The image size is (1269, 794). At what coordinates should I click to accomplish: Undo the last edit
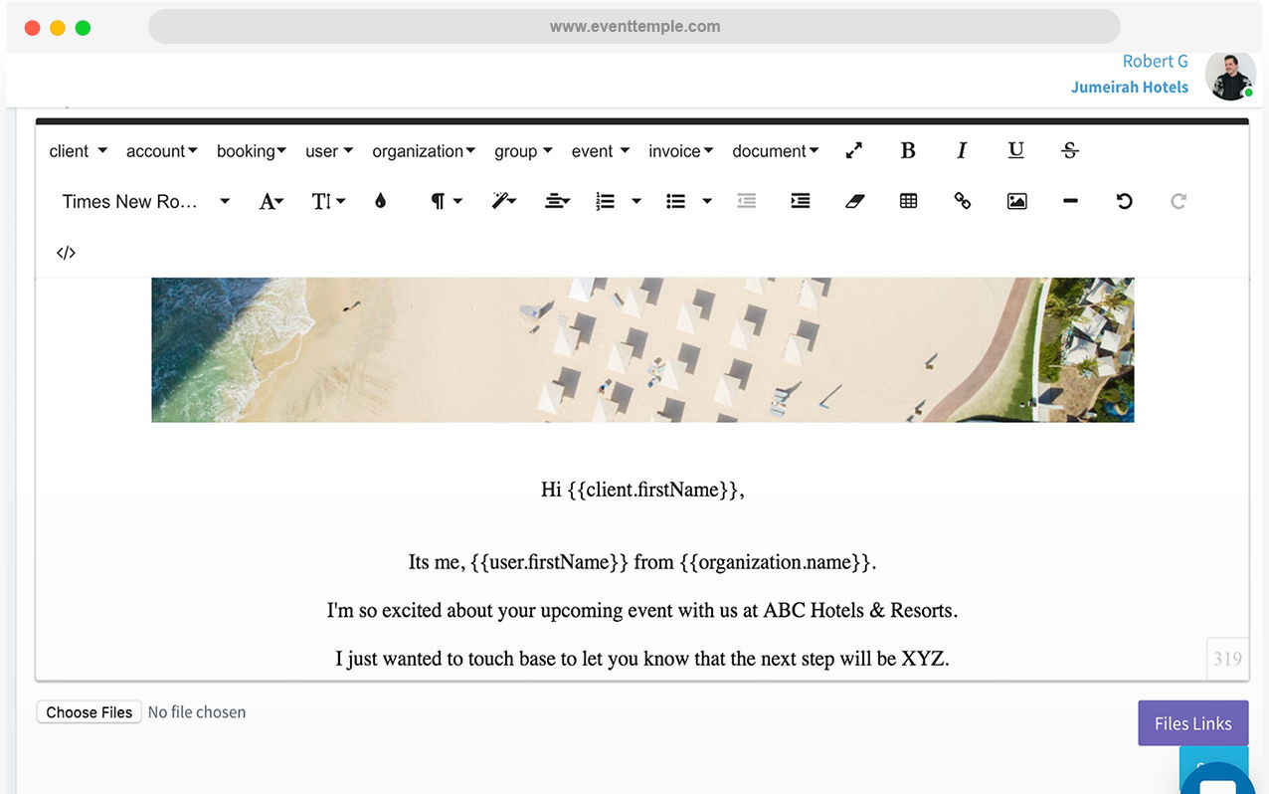pos(1125,201)
